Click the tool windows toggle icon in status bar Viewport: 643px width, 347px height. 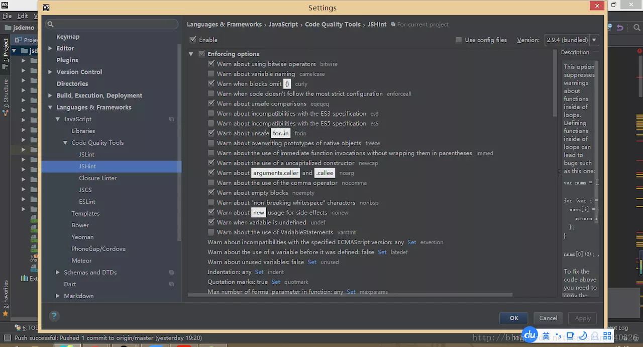coord(7,338)
